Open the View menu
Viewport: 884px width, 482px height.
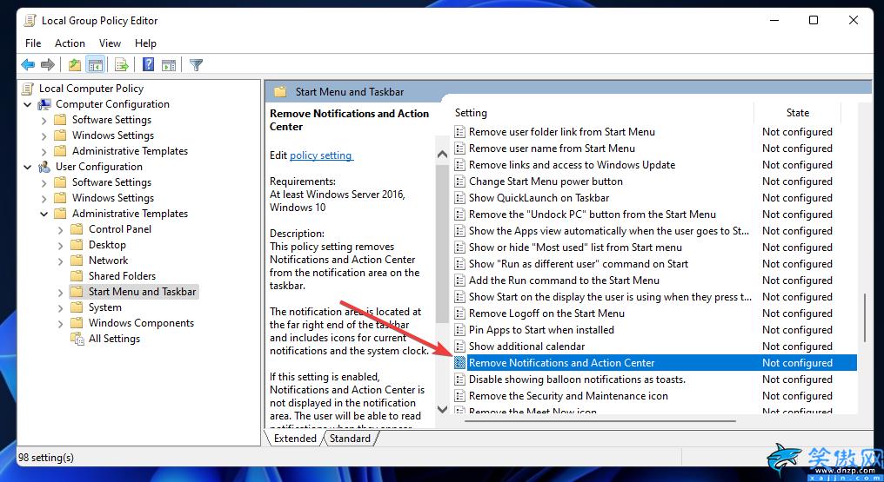(x=110, y=43)
